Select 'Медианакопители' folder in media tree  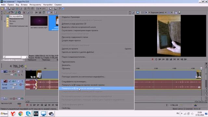click(x=17, y=19)
